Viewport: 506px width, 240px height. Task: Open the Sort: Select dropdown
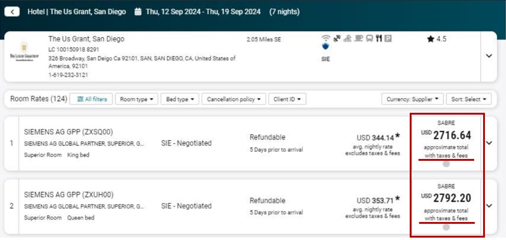pyautogui.click(x=469, y=99)
